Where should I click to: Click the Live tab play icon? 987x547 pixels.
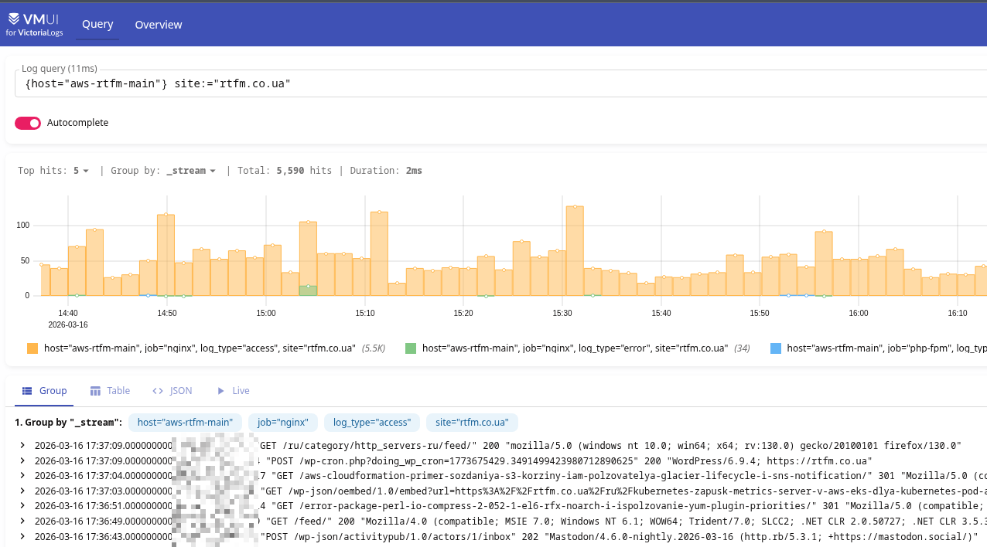coord(220,391)
